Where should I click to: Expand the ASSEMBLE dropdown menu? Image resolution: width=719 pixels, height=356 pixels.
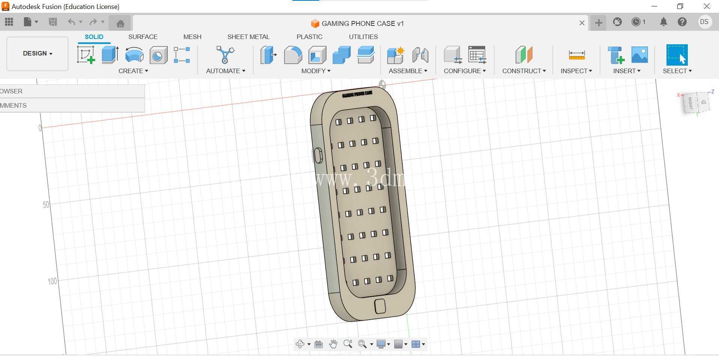click(x=408, y=71)
